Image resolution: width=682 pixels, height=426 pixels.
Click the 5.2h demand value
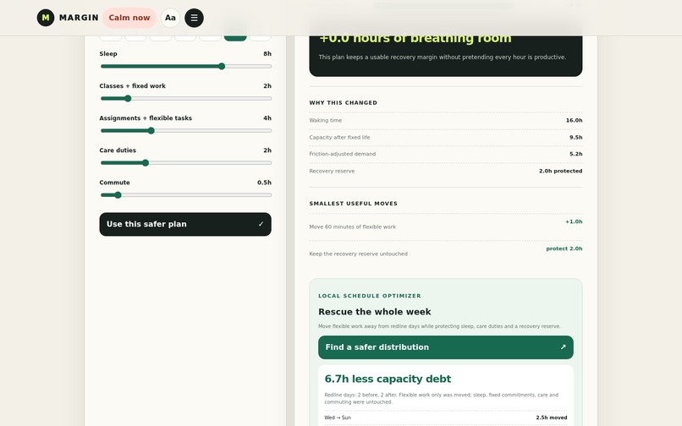point(576,154)
